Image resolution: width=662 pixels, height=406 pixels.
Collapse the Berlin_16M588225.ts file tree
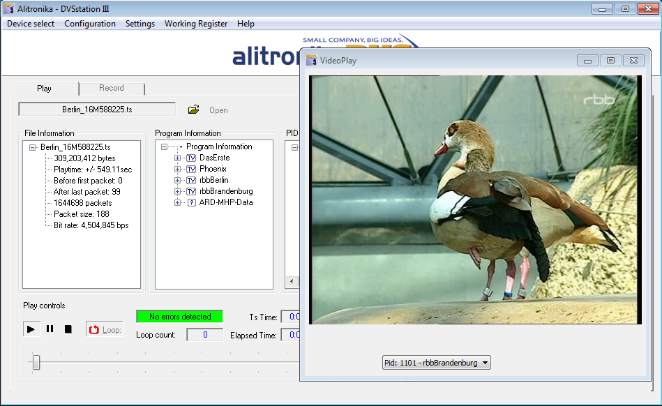(32, 147)
